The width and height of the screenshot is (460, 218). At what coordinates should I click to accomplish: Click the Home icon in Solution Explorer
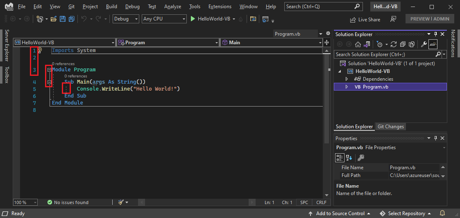[358, 44]
